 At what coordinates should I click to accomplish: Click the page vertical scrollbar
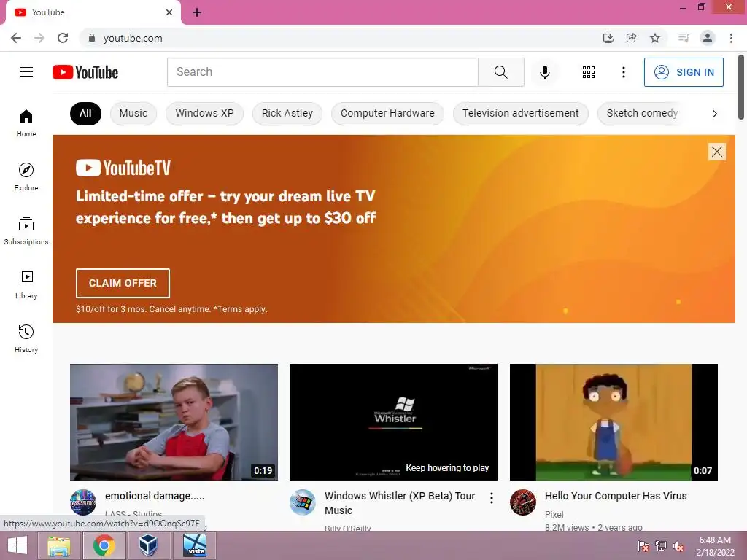click(741, 87)
